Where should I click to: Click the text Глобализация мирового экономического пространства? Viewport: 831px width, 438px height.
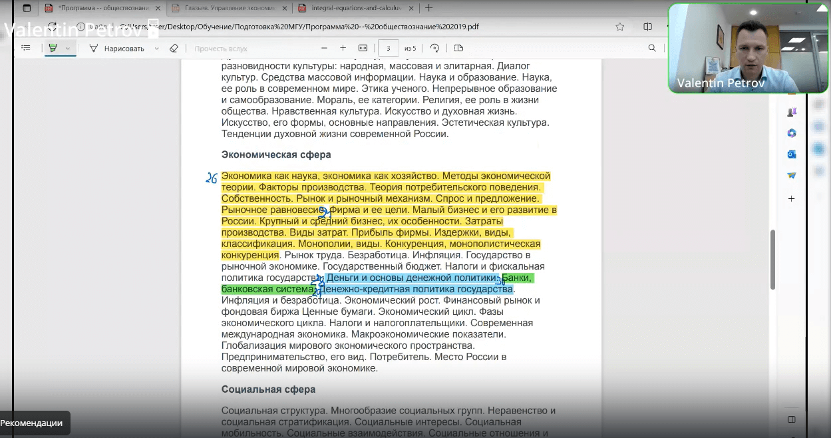pyautogui.click(x=348, y=345)
